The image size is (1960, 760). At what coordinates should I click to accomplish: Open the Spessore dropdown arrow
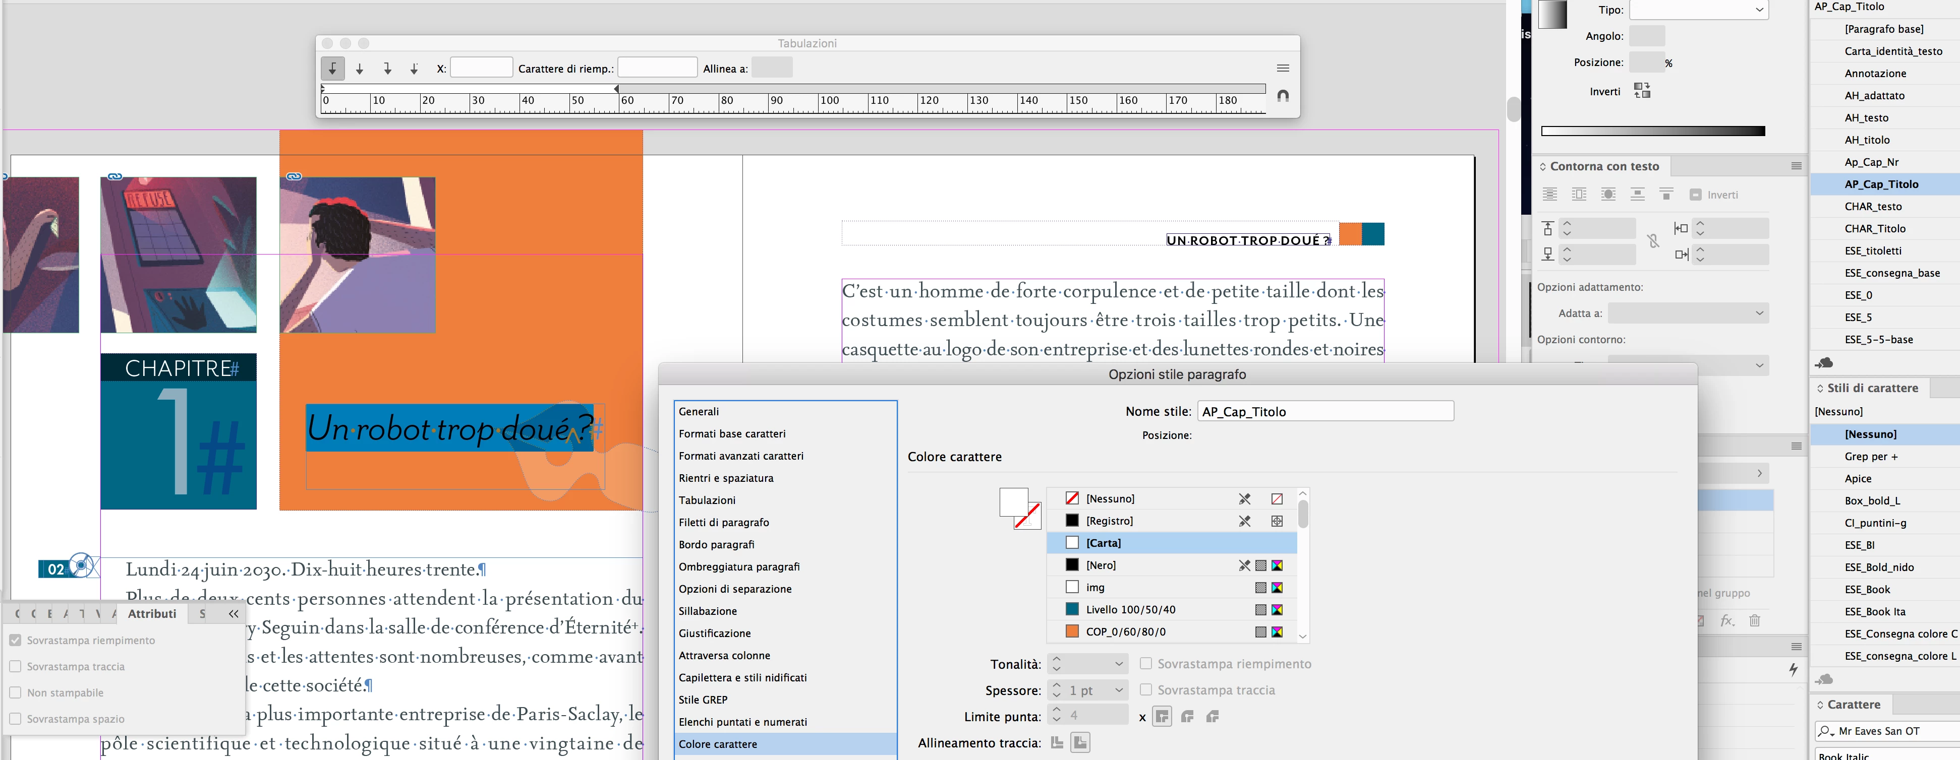pos(1119,690)
